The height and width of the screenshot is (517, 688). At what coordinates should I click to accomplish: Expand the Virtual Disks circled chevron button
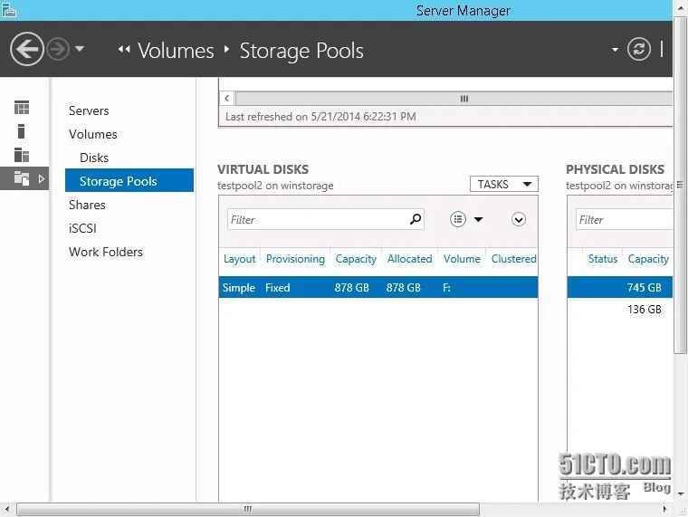pos(518,219)
